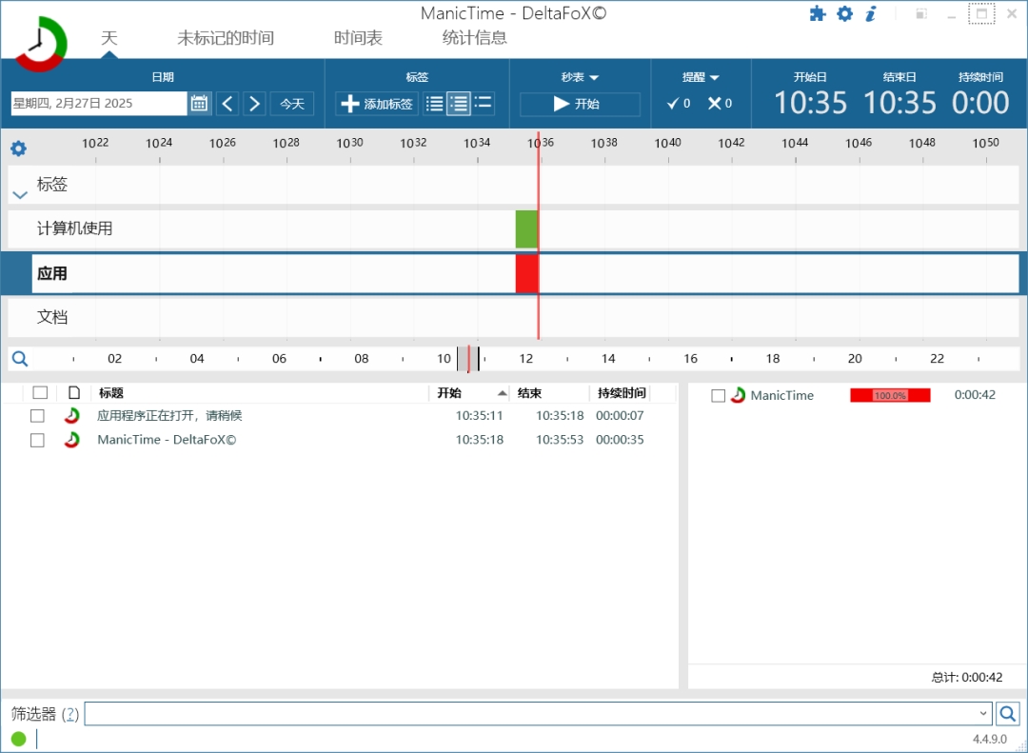1028x753 pixels.
Task: Check the header select-all checkbox
Action: pos(40,392)
